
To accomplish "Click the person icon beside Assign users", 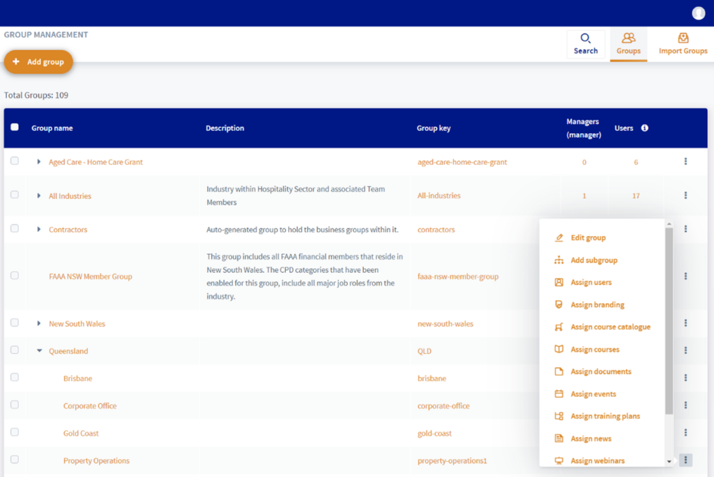I will tap(559, 283).
